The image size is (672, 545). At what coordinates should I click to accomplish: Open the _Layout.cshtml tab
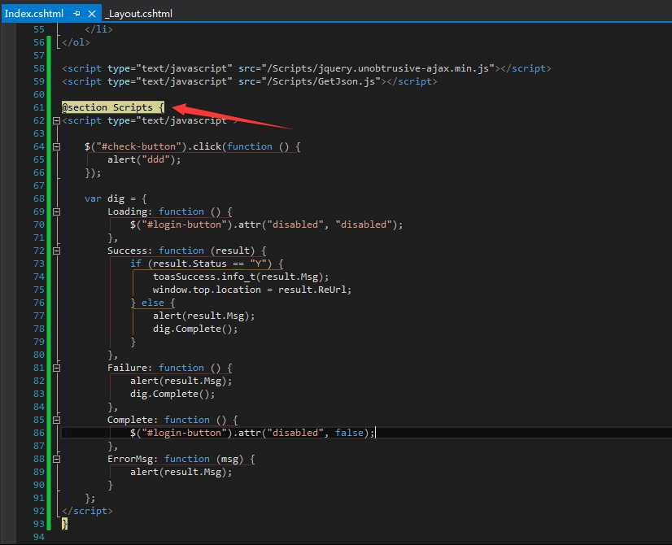pyautogui.click(x=138, y=13)
